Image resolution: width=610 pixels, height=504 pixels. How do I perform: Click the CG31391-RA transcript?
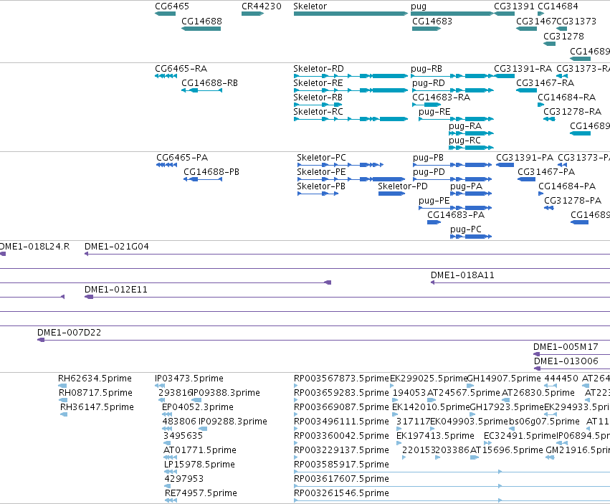pos(505,76)
